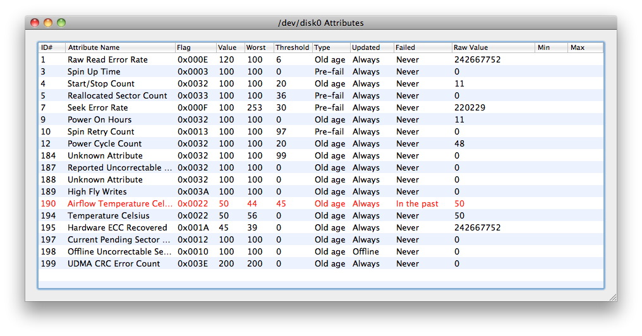This screenshot has width=642, height=336.
Task: Select the Hardware ECC Recovered row
Action: tap(321, 227)
